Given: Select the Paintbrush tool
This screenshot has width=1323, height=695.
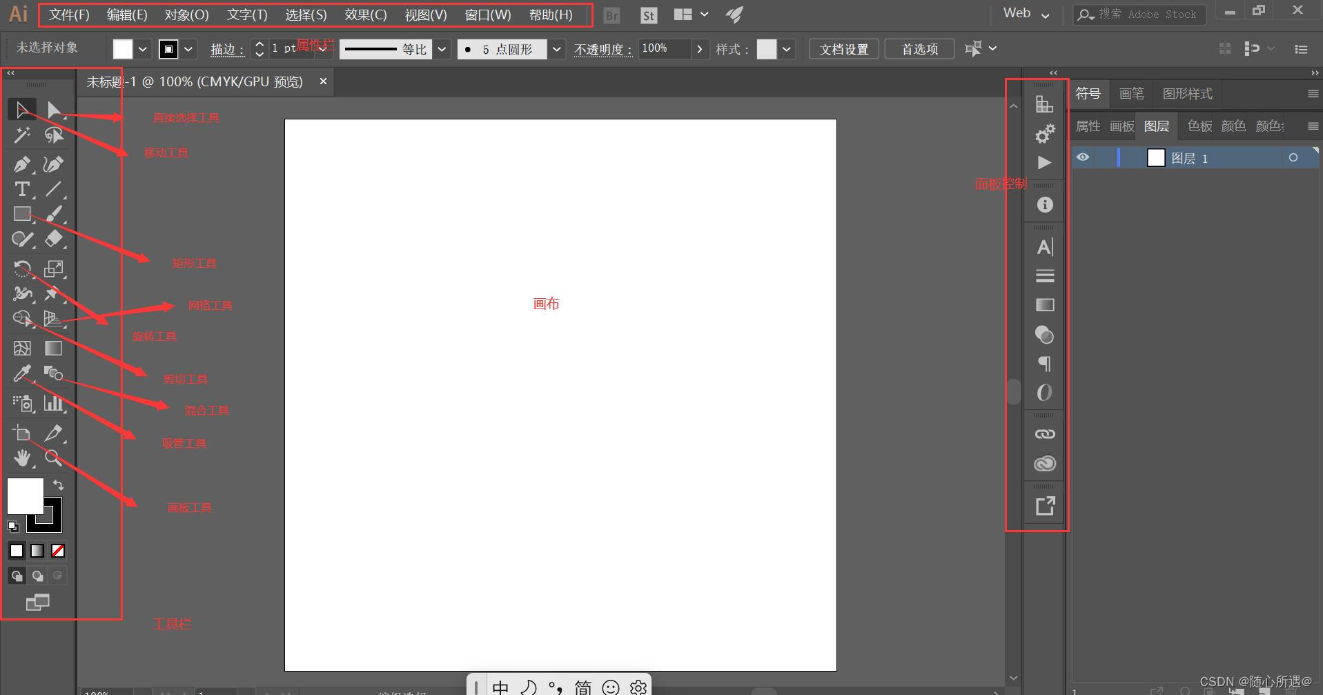Looking at the screenshot, I should click(54, 214).
